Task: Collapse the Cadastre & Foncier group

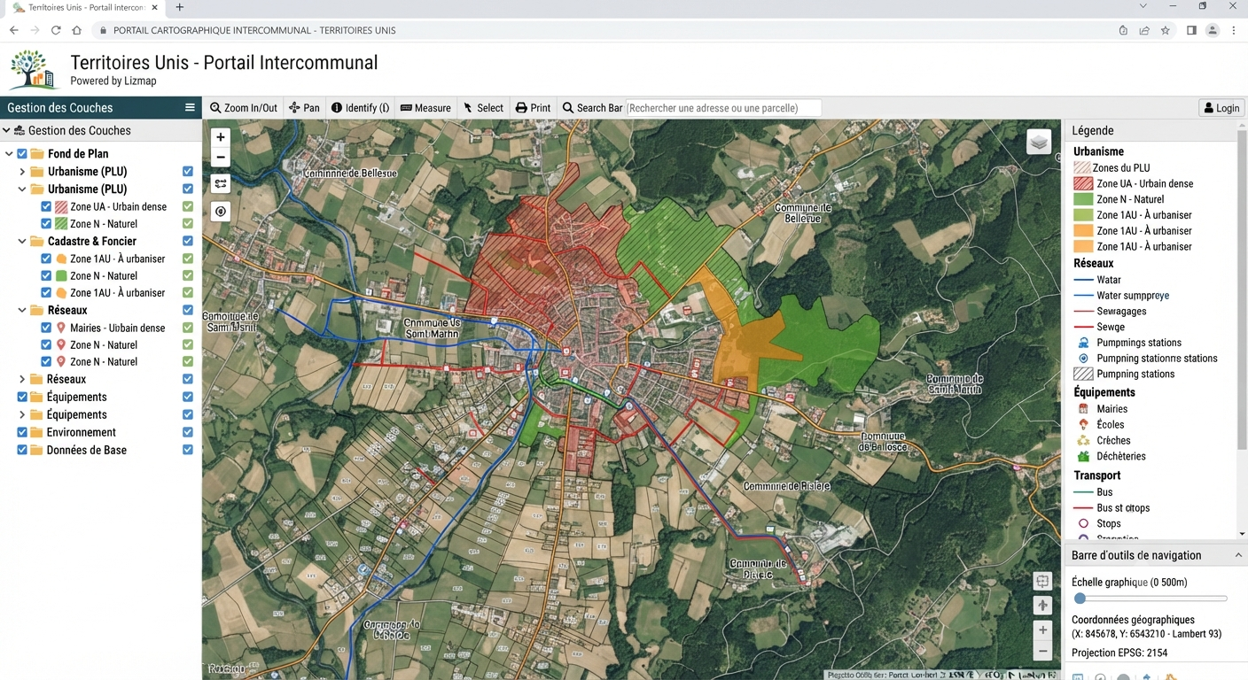Action: (22, 241)
